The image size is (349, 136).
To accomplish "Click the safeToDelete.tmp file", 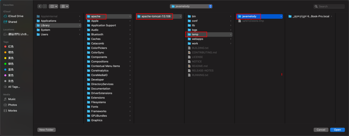I will pyautogui.click(x=259, y=21).
